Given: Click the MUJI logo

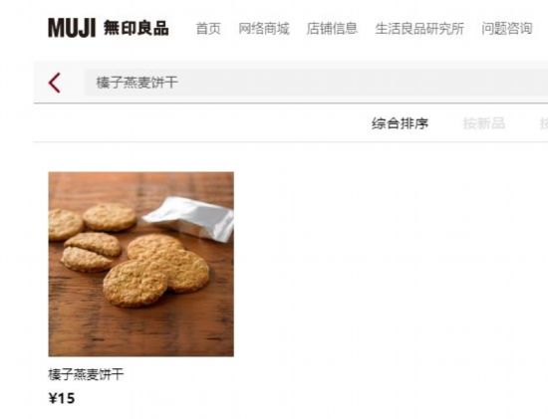Looking at the screenshot, I should [72, 28].
